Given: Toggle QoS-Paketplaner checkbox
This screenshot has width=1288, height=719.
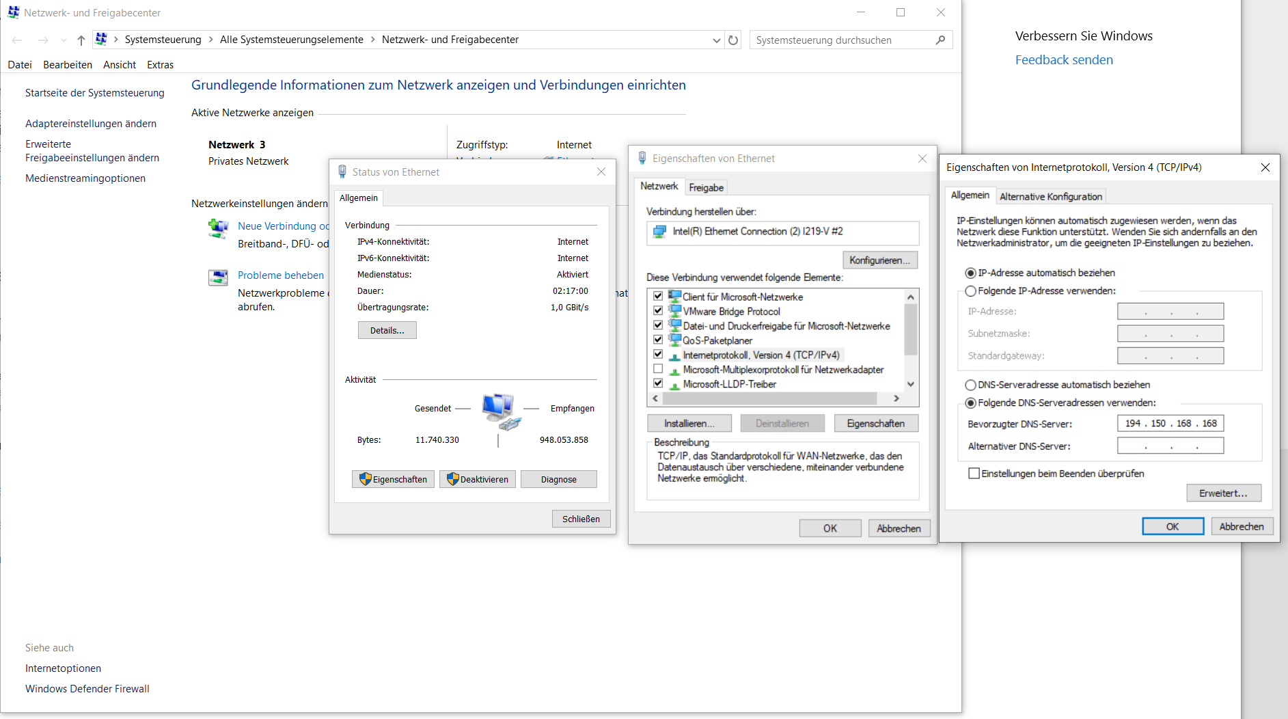Looking at the screenshot, I should click(658, 340).
